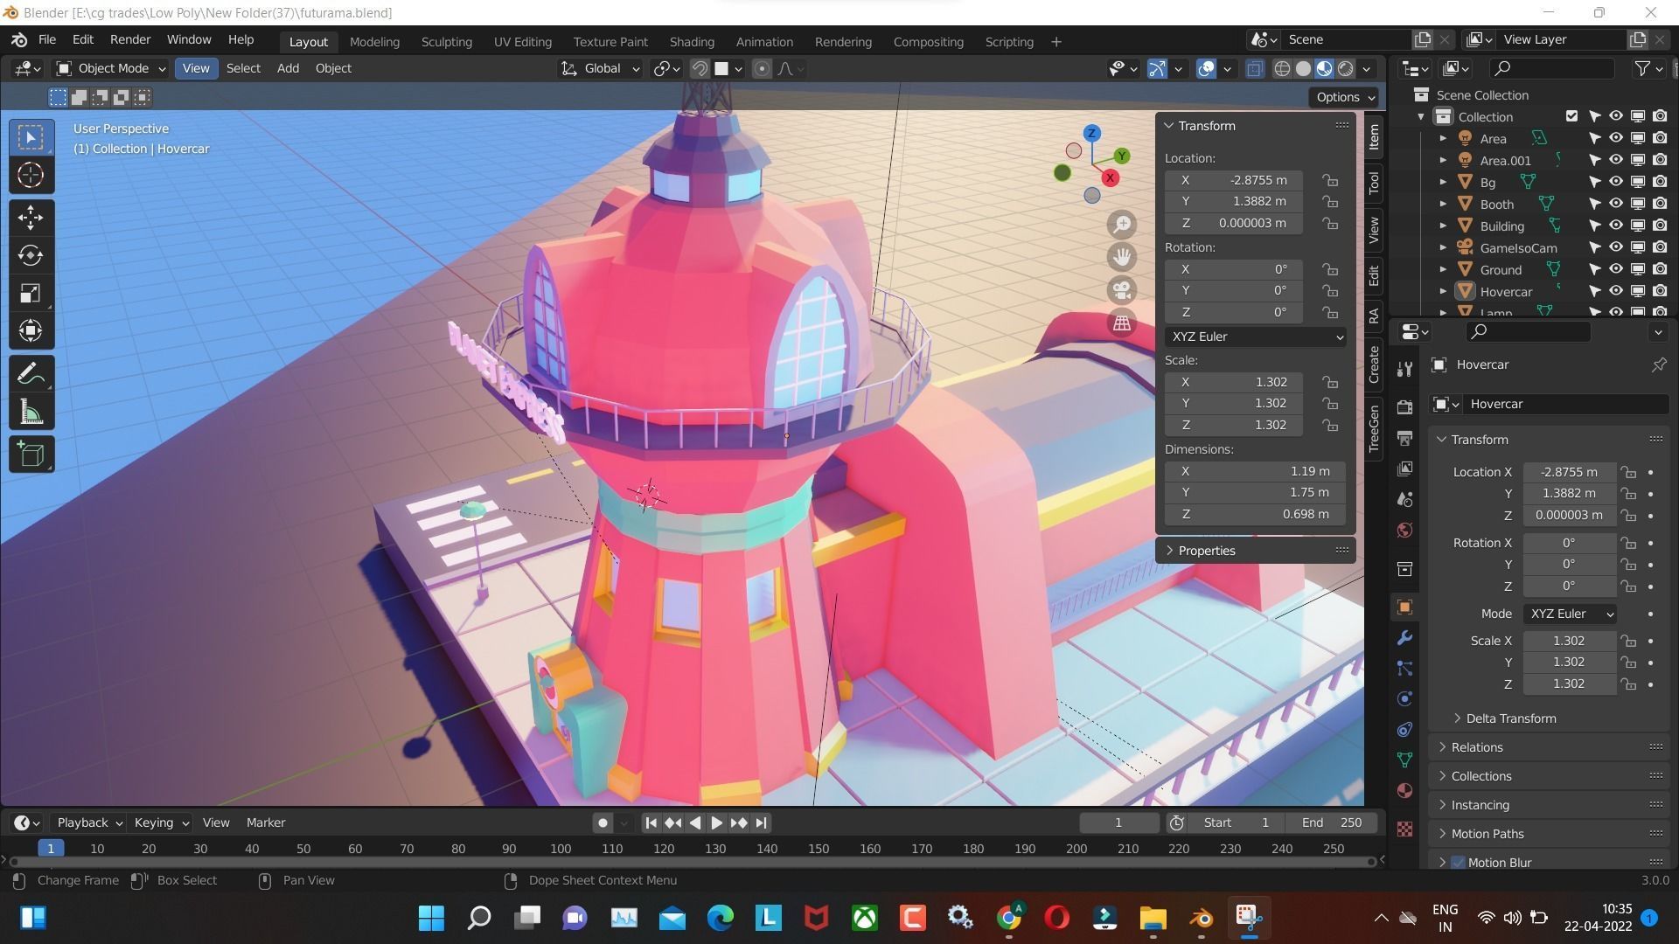The image size is (1679, 944).
Task: Open the TreeGen sidebar tab
Action: pos(1374,428)
